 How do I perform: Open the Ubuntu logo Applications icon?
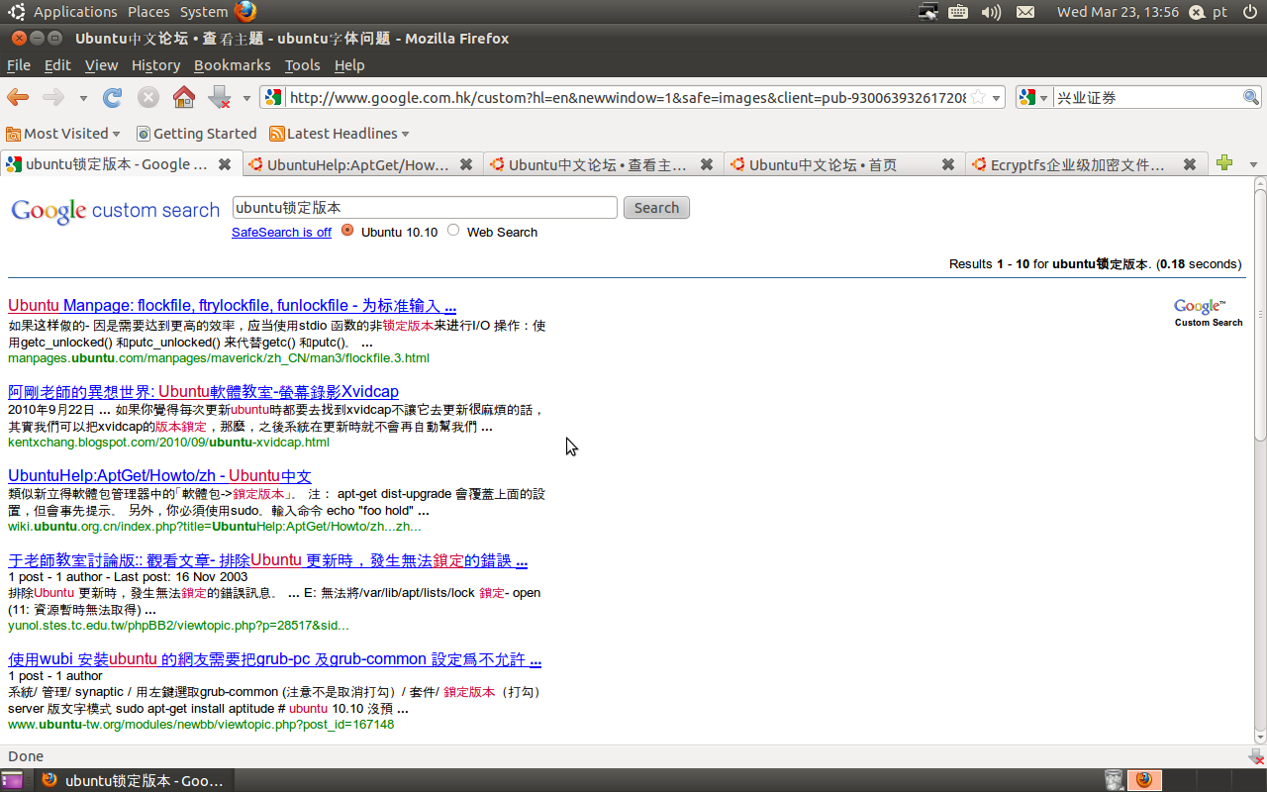pyautogui.click(x=17, y=12)
